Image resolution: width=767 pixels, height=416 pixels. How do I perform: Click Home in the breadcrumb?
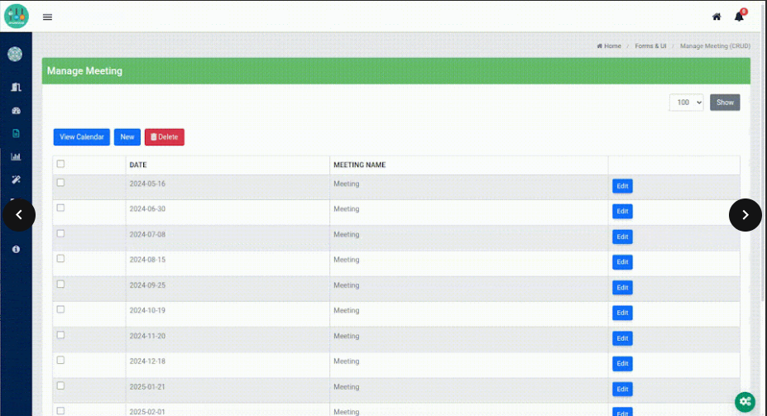(610, 46)
